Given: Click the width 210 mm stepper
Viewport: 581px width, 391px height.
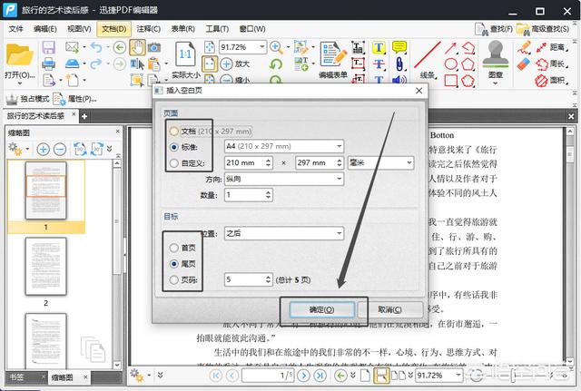Looking at the screenshot, I should click(269, 162).
